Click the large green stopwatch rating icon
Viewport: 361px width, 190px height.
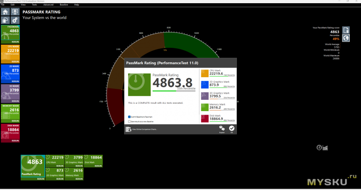[x=139, y=85]
